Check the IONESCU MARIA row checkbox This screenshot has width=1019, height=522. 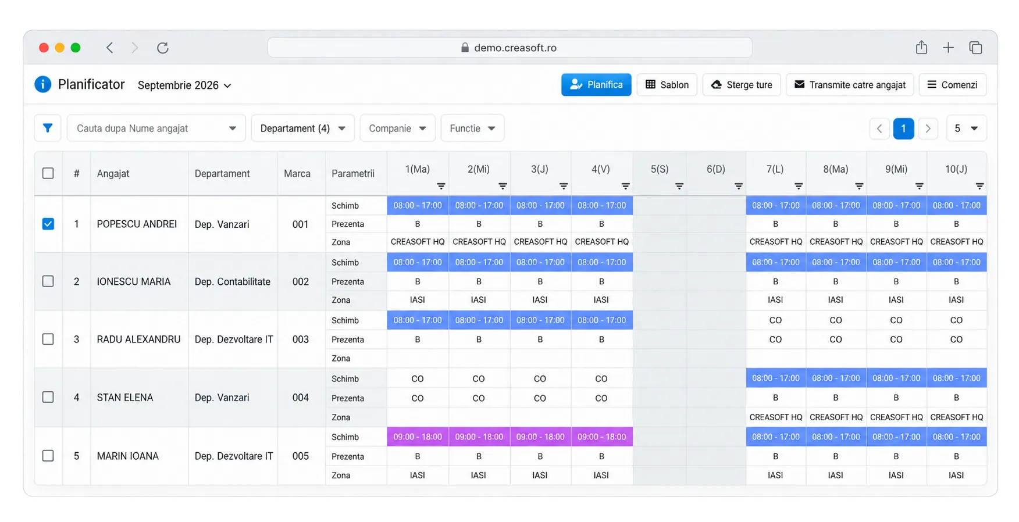[x=48, y=281]
